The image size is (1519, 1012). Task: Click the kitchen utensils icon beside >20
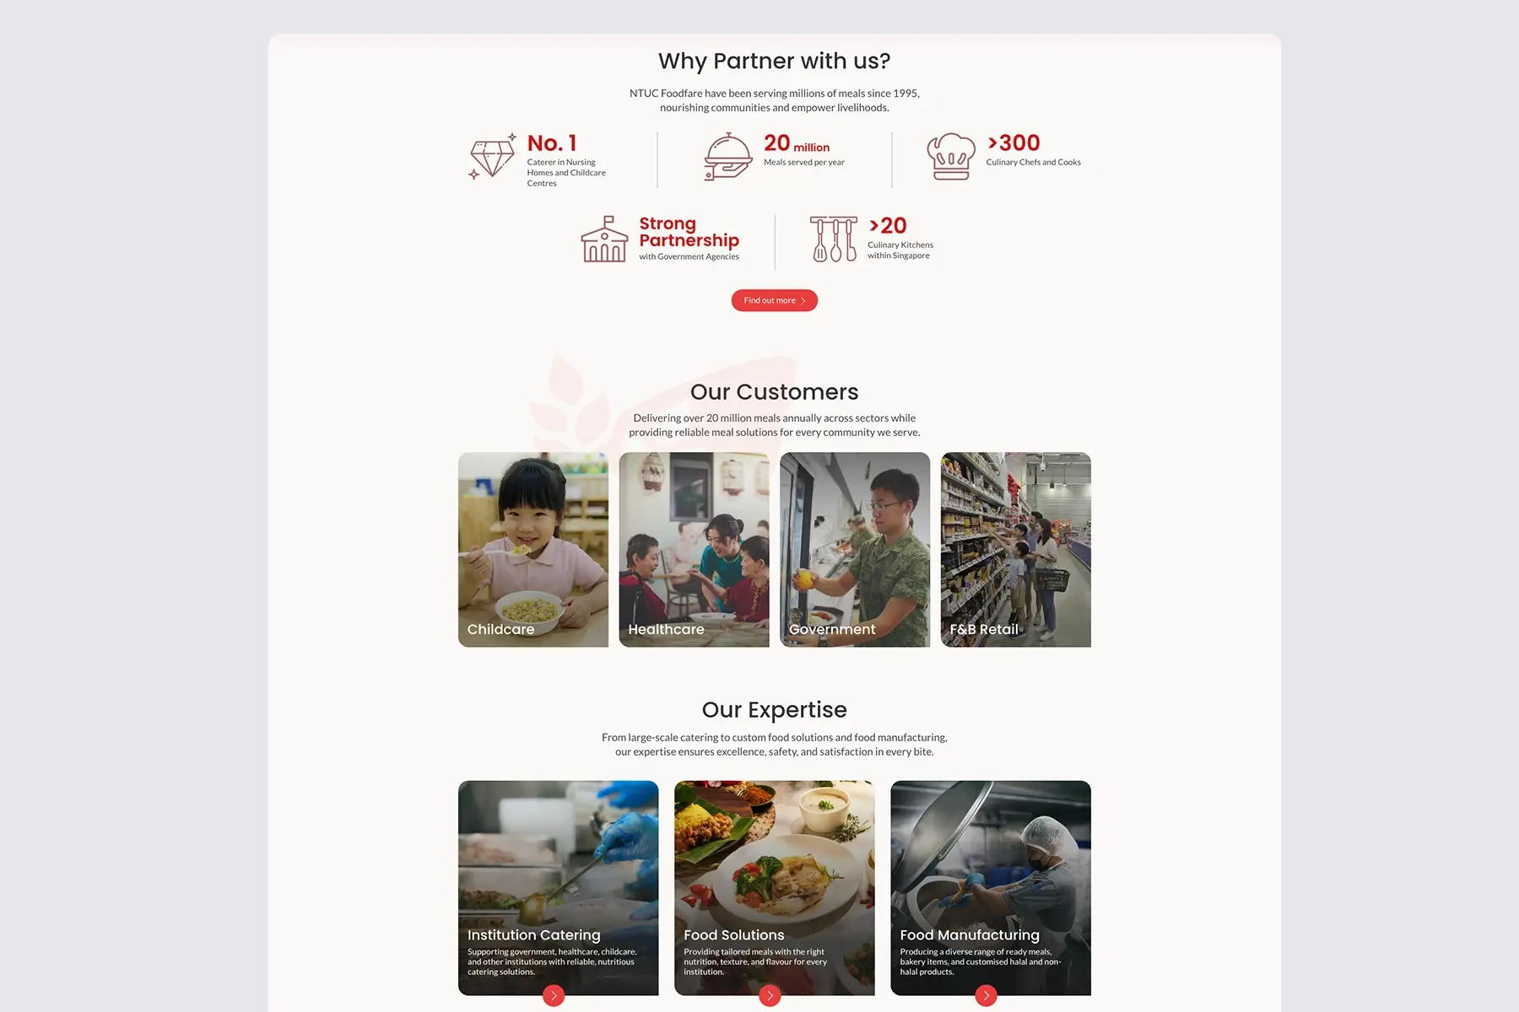click(834, 239)
